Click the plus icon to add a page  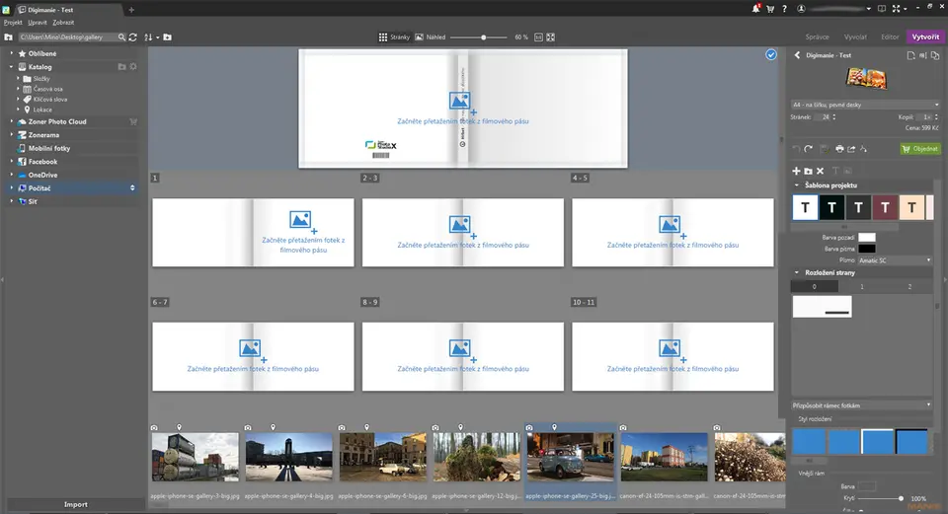click(x=796, y=171)
